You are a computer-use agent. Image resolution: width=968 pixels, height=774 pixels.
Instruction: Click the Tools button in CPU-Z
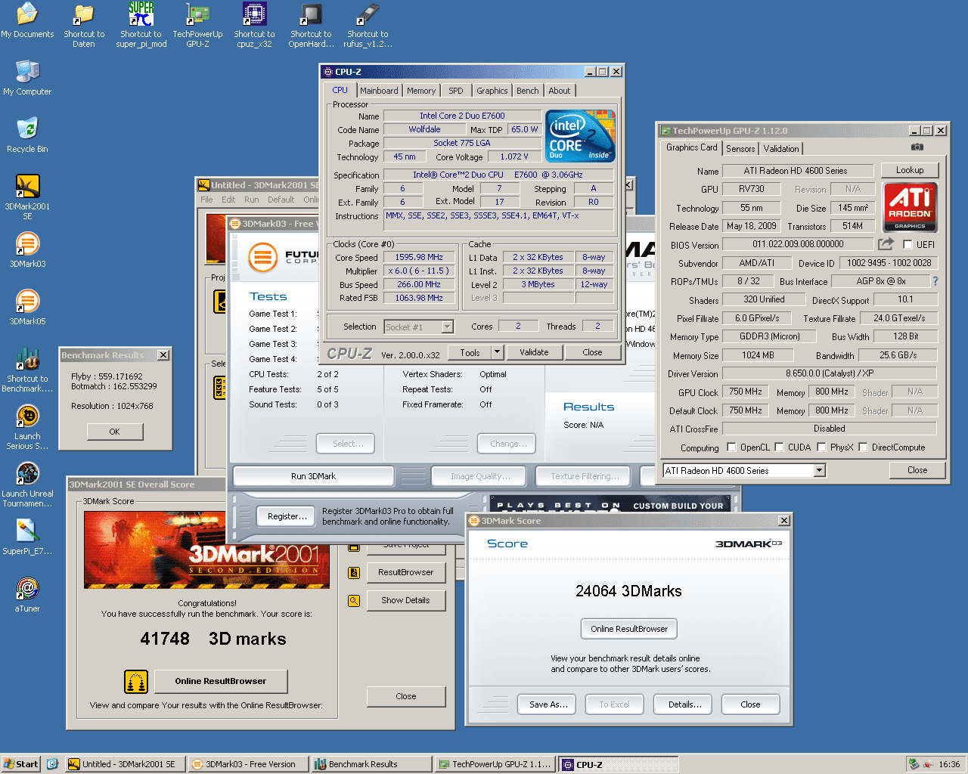coord(470,352)
